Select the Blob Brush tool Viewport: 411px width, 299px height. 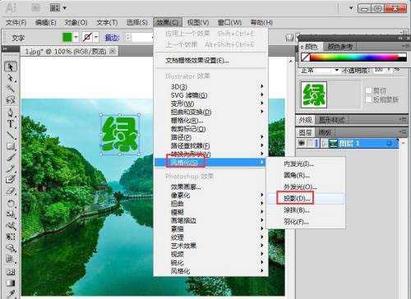pyautogui.click(x=11, y=179)
